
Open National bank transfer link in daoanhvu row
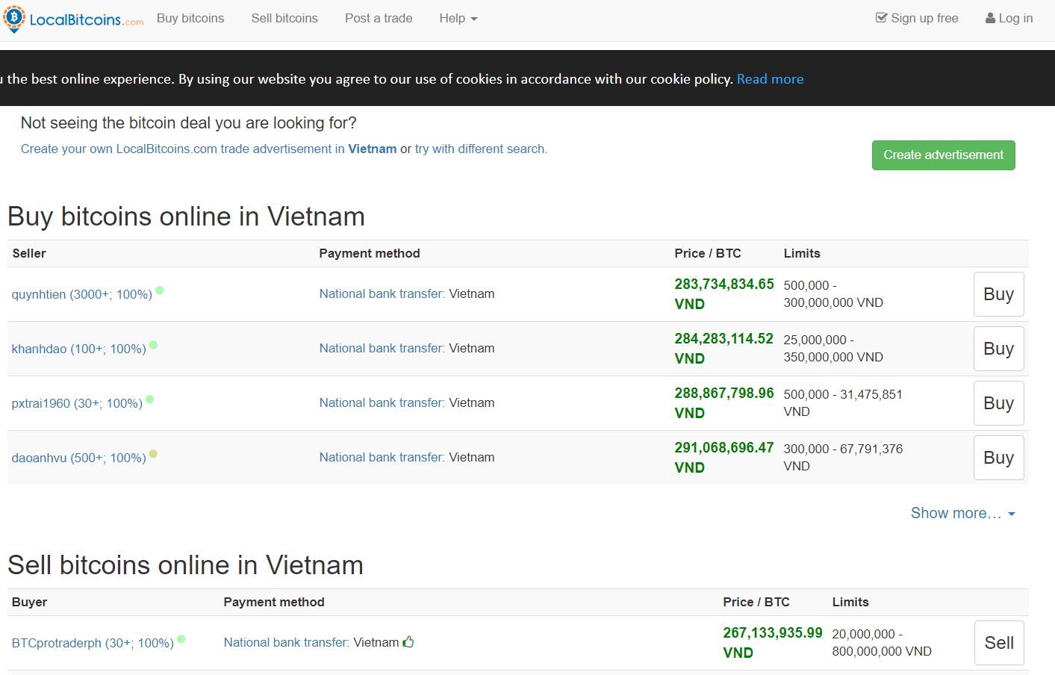click(x=382, y=457)
